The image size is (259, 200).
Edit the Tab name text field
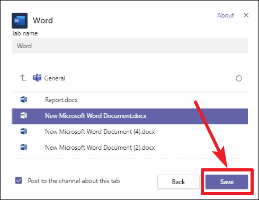coord(130,46)
